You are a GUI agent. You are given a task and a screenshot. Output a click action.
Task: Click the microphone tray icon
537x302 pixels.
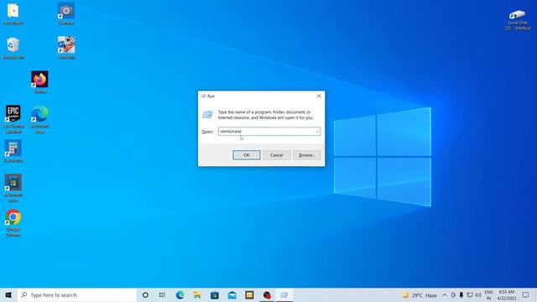[461, 294]
